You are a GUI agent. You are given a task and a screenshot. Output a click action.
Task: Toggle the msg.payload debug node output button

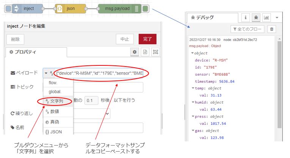tap(146, 8)
